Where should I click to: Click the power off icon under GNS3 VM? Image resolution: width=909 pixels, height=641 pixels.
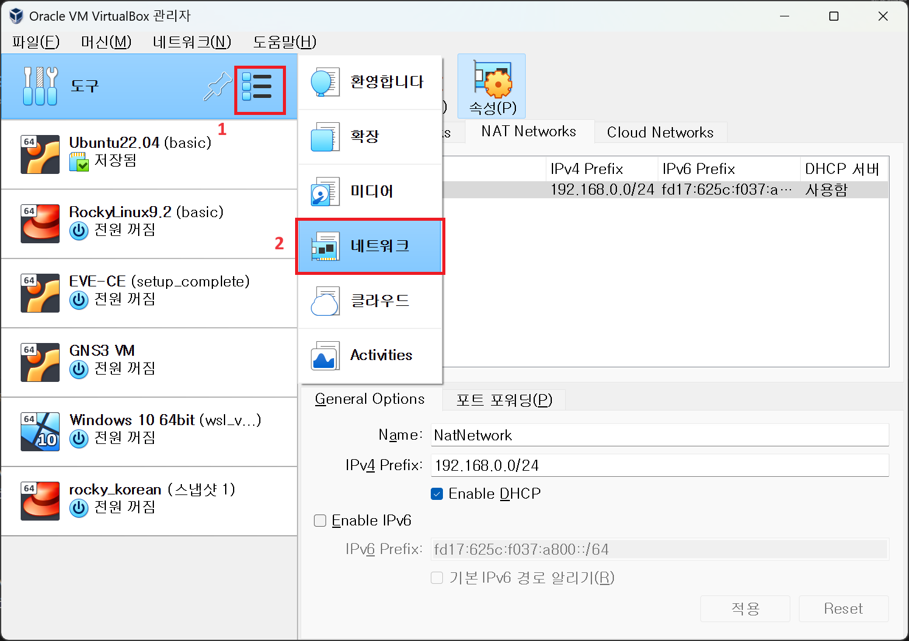click(x=79, y=370)
